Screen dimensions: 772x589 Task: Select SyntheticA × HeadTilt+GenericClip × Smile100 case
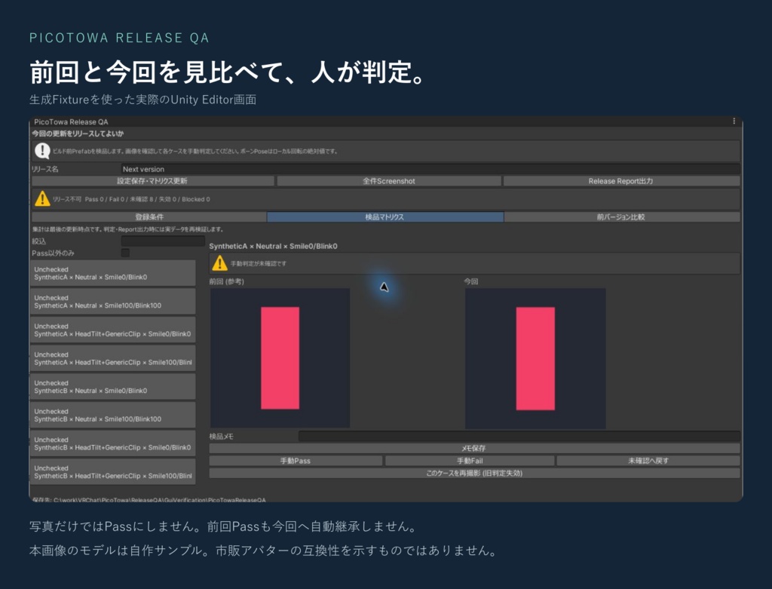113,358
